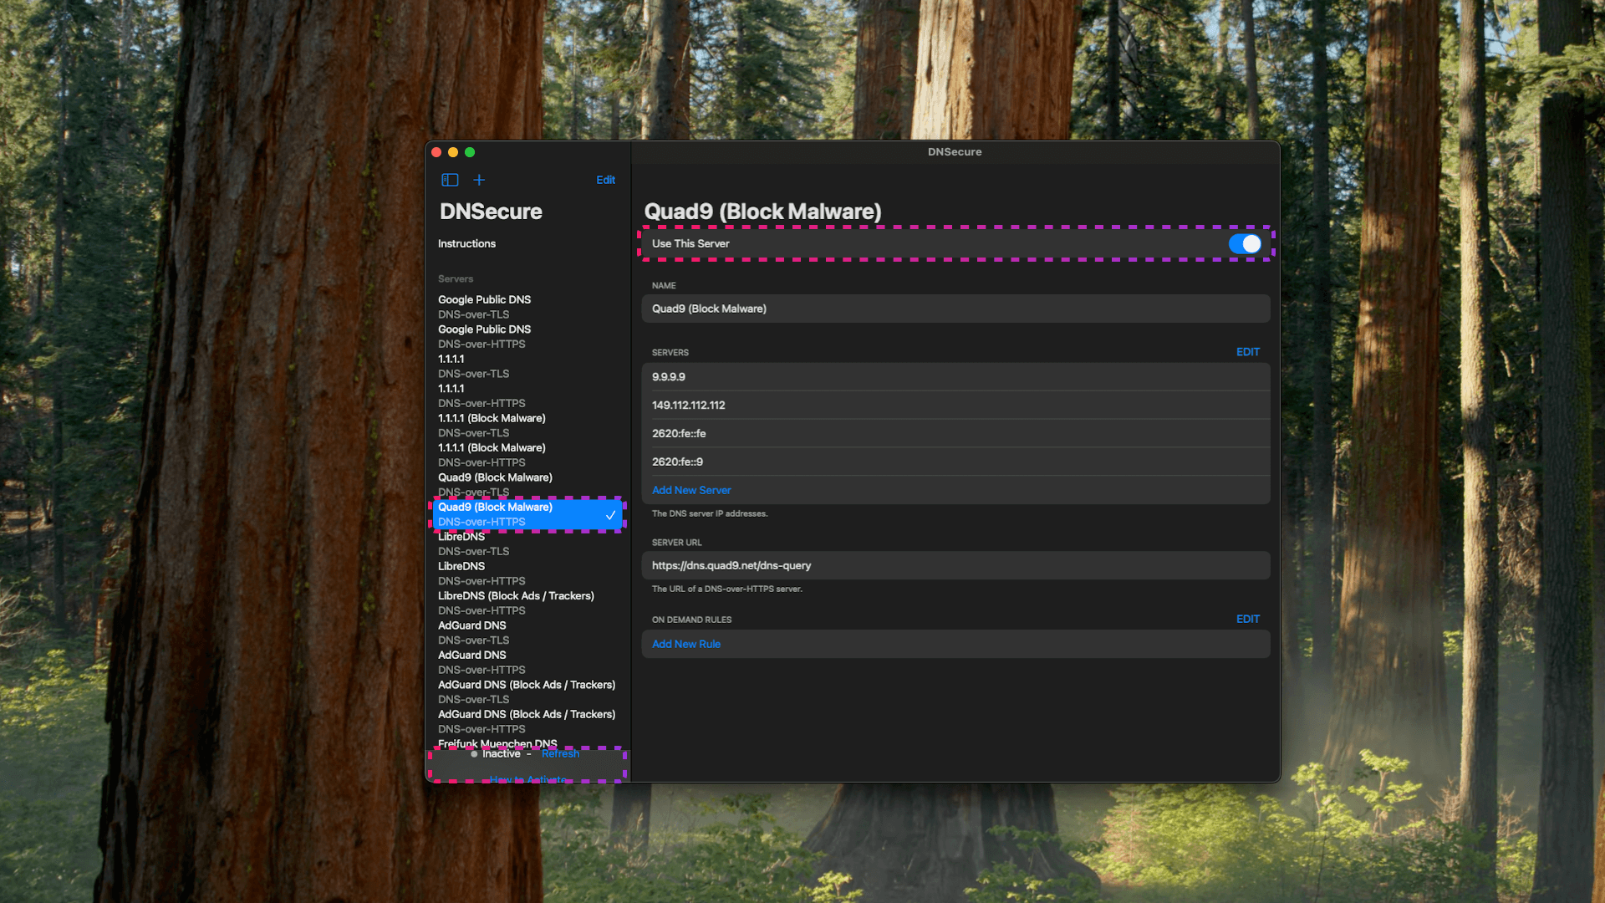Click Refresh next to the Inactive status
1605x903 pixels.
pyautogui.click(x=560, y=753)
